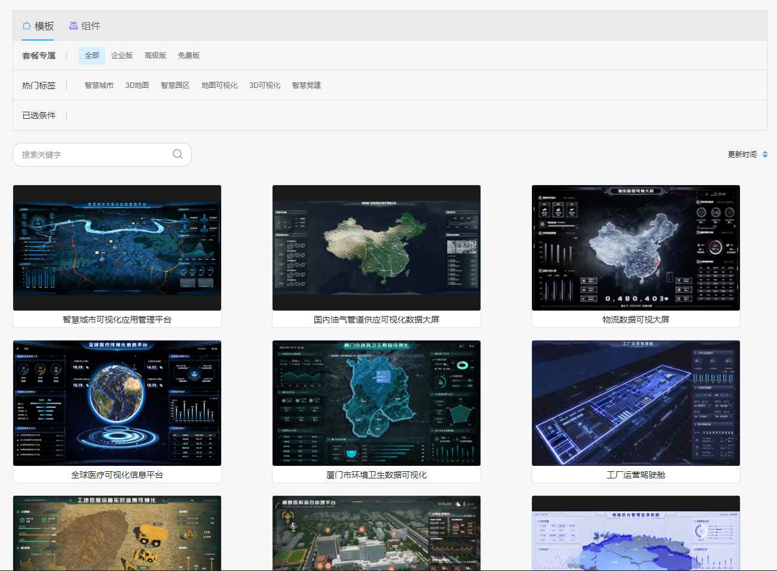Click the 已选条件 label
This screenshot has width=777, height=571.
(x=39, y=115)
